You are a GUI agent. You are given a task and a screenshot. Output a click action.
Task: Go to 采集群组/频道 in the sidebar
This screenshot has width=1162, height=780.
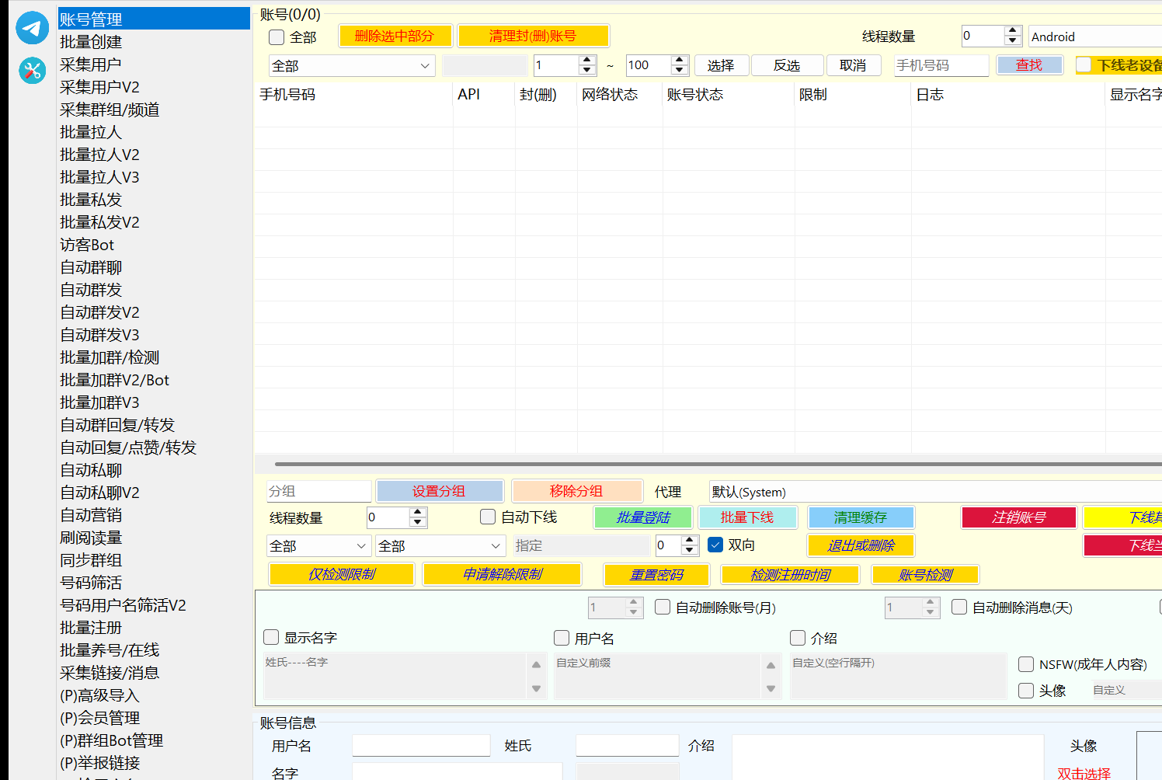[x=110, y=110]
